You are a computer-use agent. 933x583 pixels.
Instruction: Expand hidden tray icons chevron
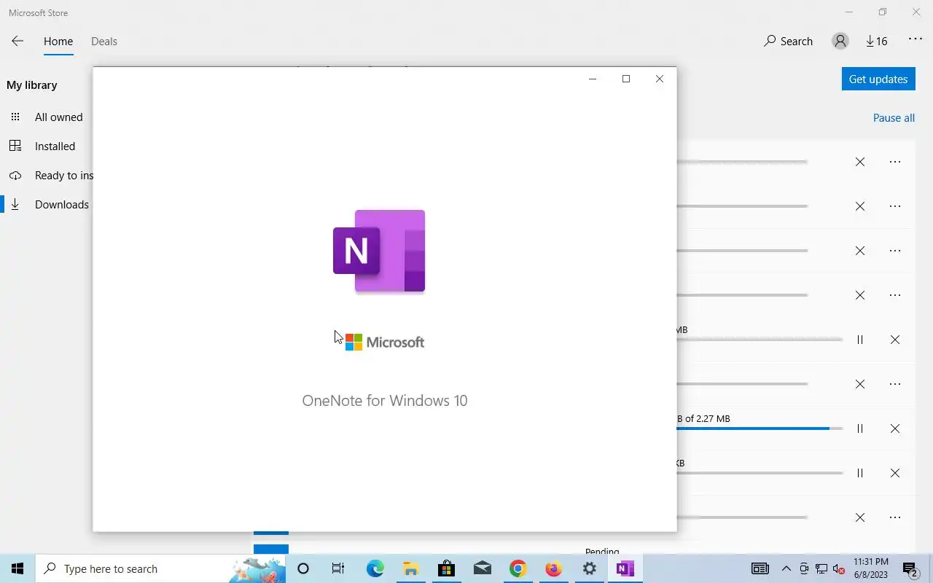[x=786, y=568]
